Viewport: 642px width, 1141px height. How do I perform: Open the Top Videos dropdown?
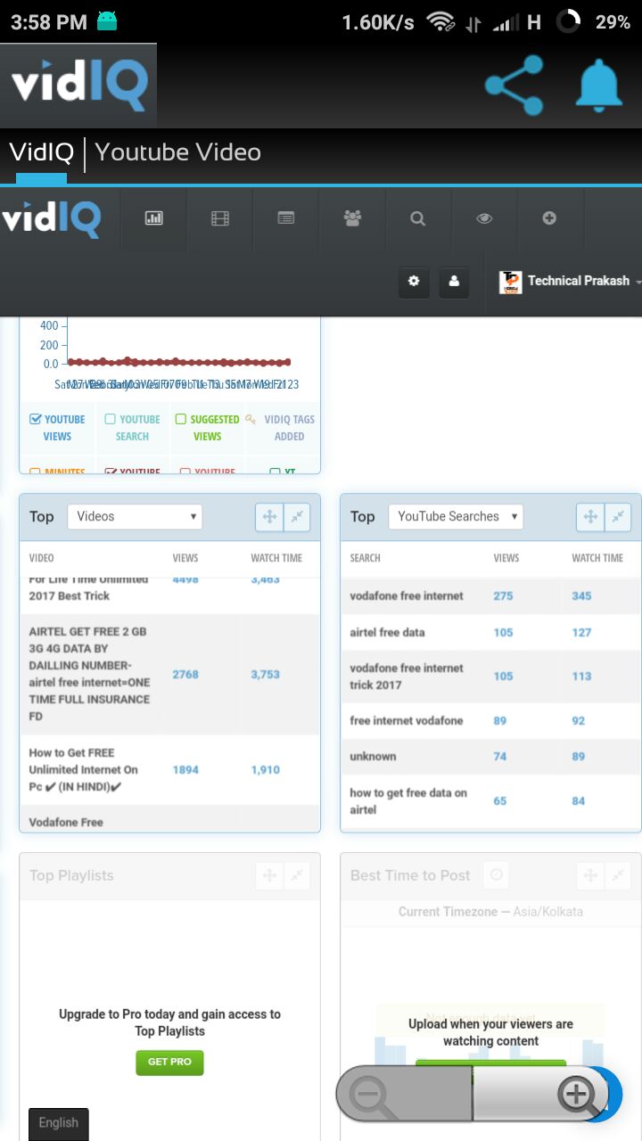[x=135, y=516]
